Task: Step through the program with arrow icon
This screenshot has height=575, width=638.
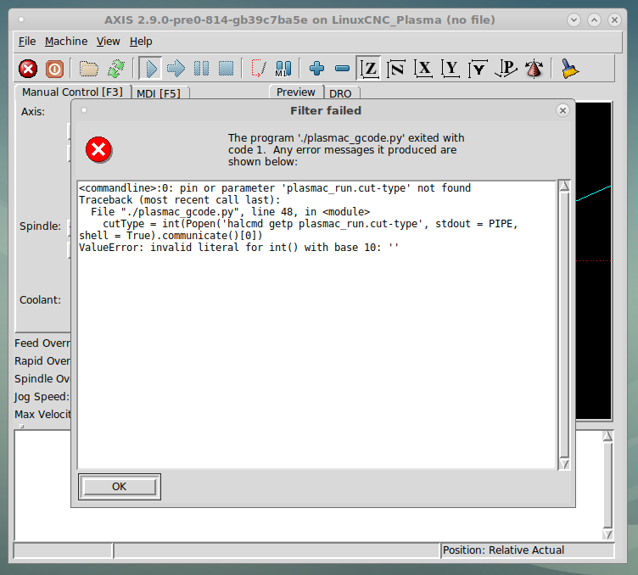Action: [176, 69]
